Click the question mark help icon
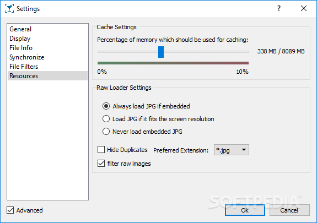This screenshot has height=223, width=317. tap(279, 8)
